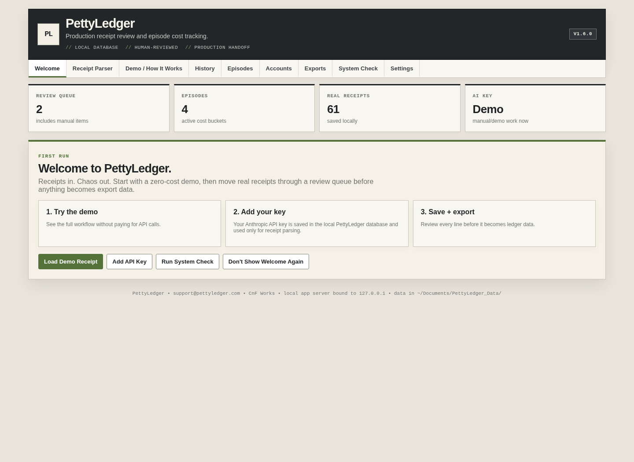Open the Demo / How It Works tab
The height and width of the screenshot is (462, 634).
154,69
